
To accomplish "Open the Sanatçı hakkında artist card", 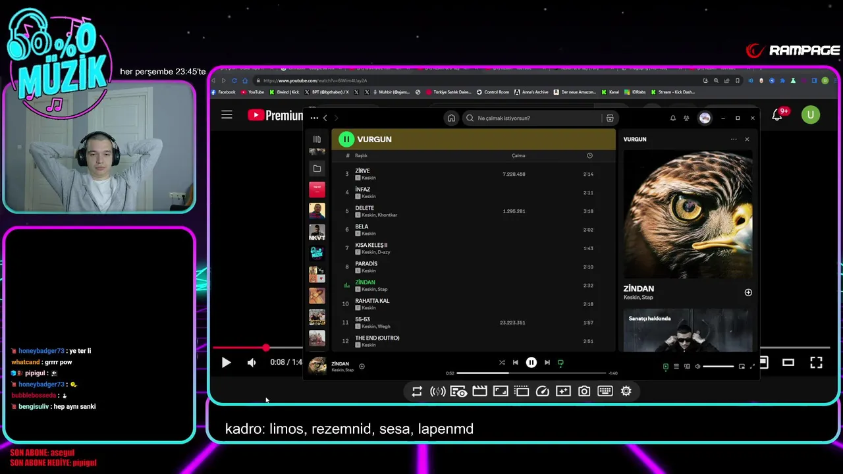I will tap(688, 330).
